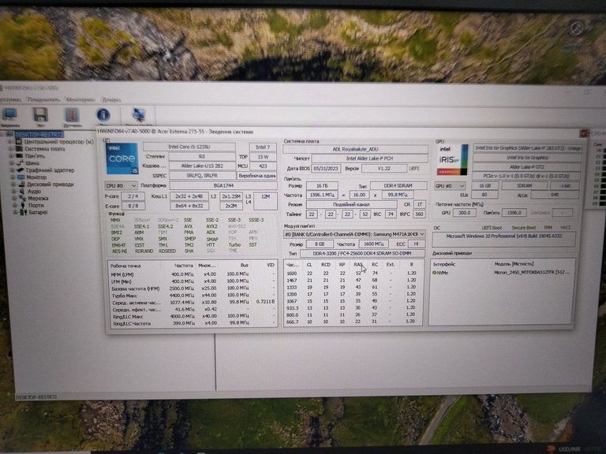Image resolution: width=606 pixels, height=454 pixels.
Task: Click the Аудіо speaker tree icon
Action: [x=22, y=191]
